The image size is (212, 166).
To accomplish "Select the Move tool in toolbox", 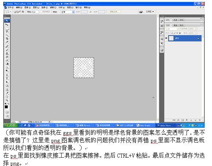I will [x=7, y=25].
